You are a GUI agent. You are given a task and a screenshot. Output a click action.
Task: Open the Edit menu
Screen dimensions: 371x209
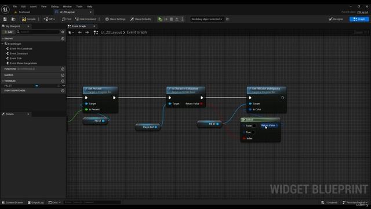pos(23,6)
